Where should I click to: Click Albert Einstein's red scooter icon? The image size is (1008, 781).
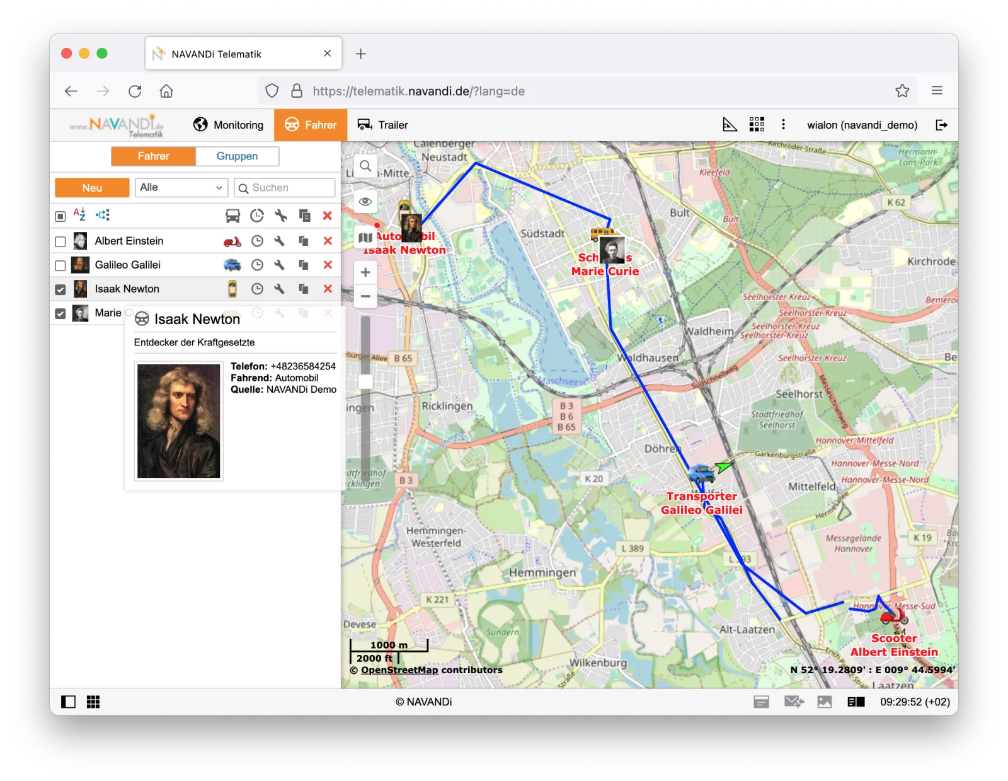click(232, 241)
